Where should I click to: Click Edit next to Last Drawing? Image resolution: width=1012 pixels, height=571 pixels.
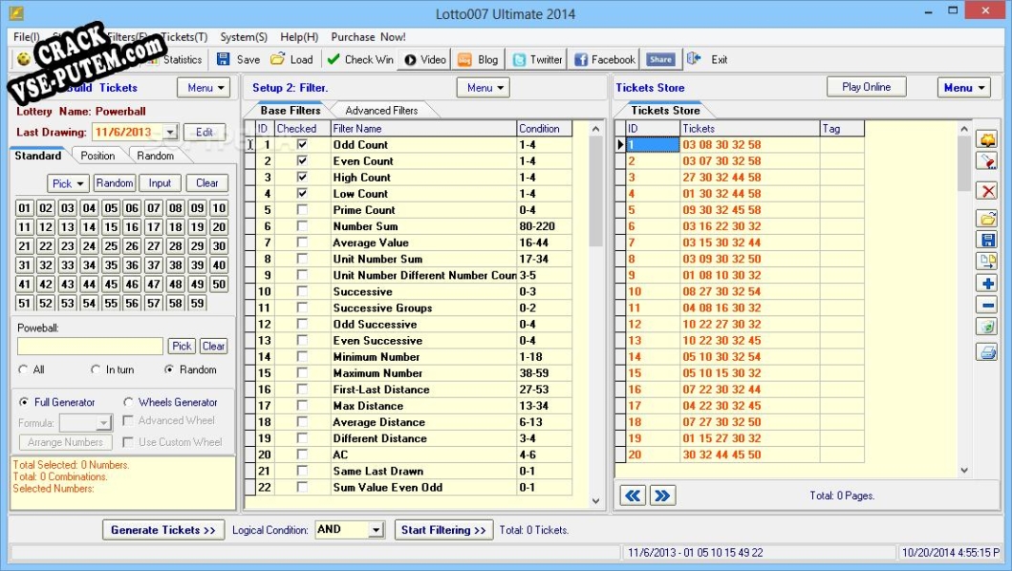click(x=205, y=133)
